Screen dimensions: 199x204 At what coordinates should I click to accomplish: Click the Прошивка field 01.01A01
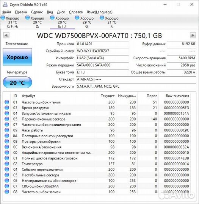pyautogui.click(x=102, y=44)
